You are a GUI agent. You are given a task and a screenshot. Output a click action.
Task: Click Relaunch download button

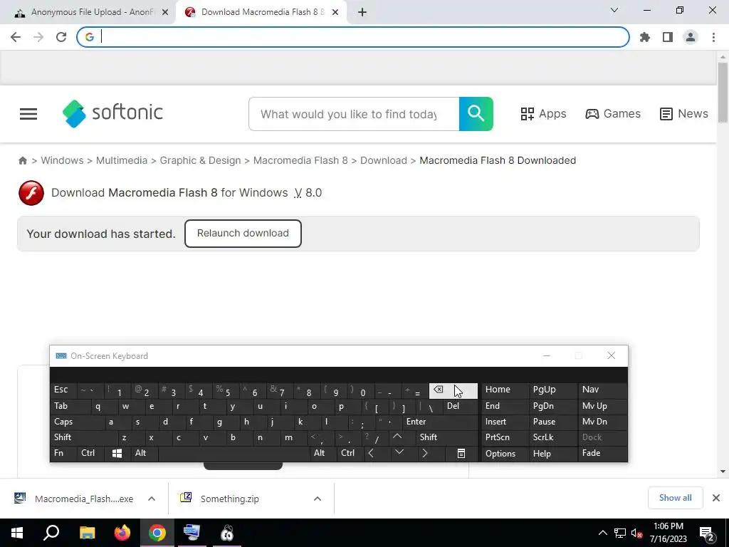(243, 234)
